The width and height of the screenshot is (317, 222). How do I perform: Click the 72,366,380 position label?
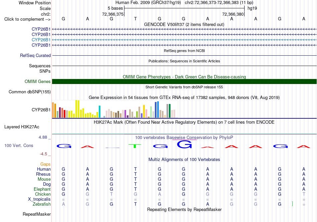[233, 14]
